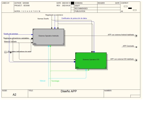Select the Material Validado arrow label

point(10,41)
